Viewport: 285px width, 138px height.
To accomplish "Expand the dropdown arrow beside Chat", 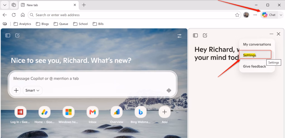I will (281, 15).
